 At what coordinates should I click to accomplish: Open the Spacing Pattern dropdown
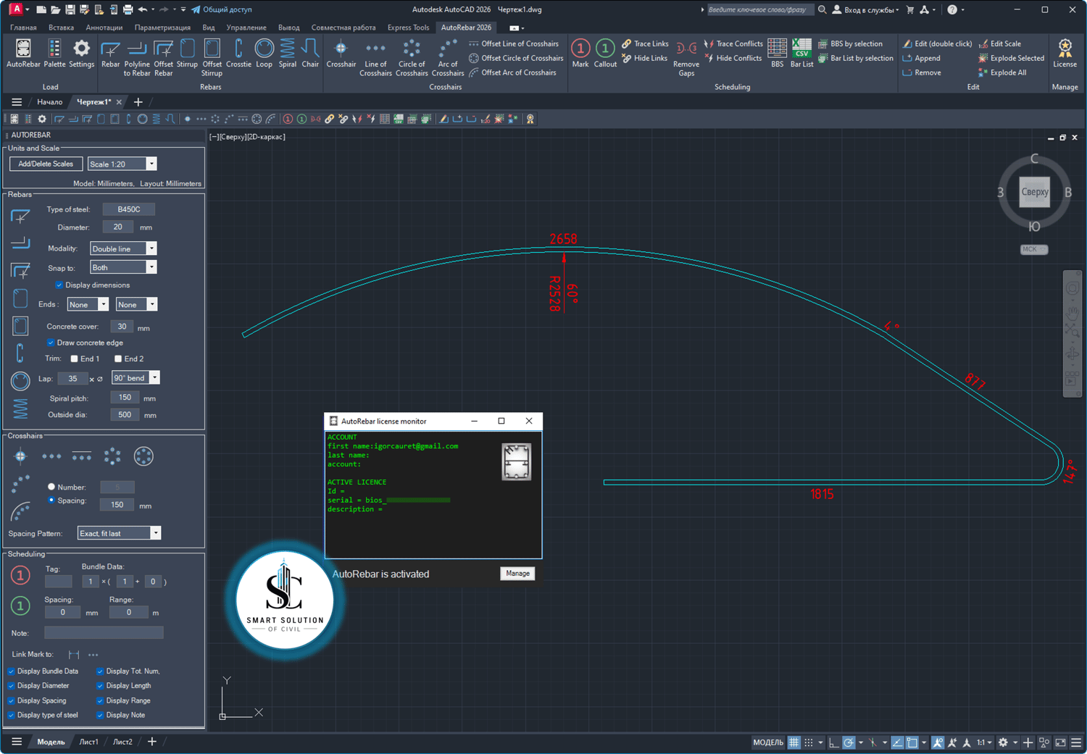click(x=119, y=533)
